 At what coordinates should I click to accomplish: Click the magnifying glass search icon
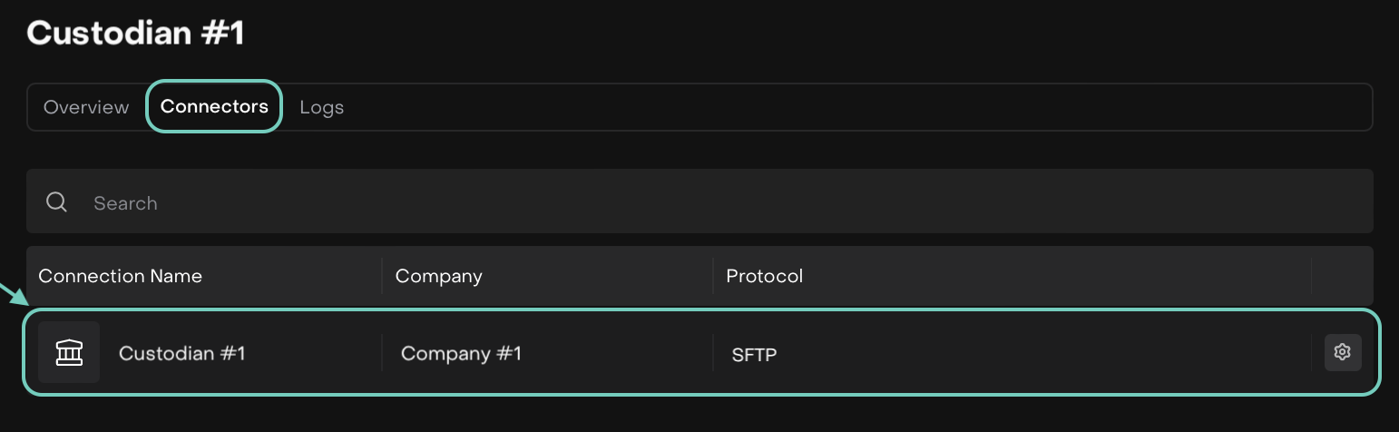coord(56,201)
